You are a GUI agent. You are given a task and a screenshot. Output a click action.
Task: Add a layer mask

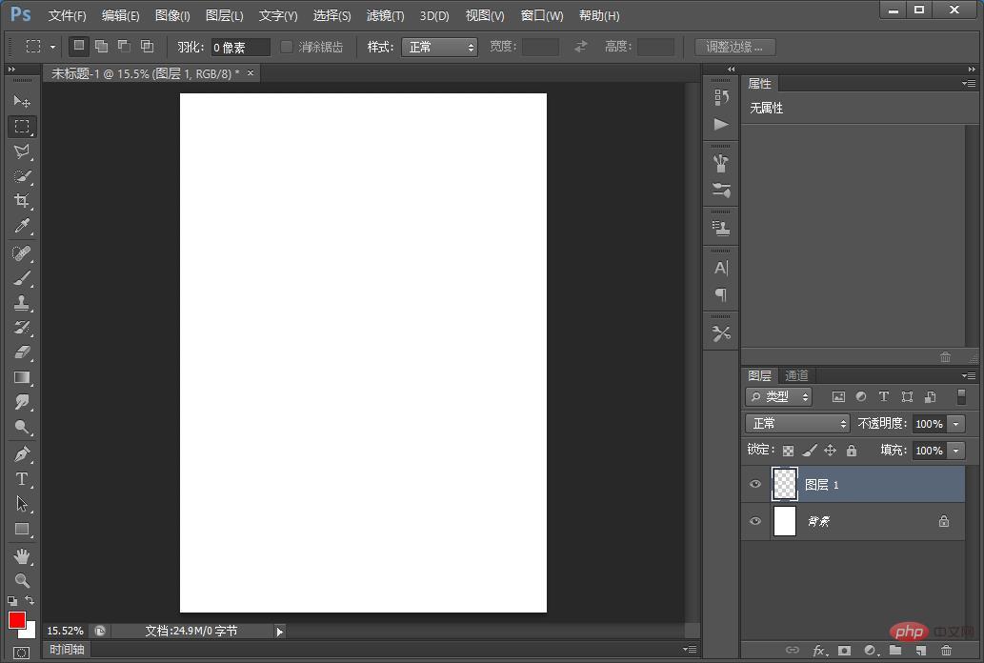(x=844, y=651)
